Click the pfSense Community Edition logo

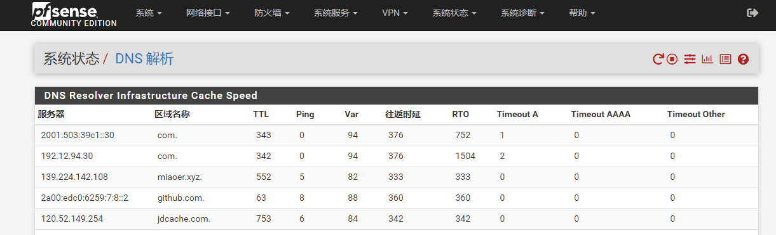[74, 15]
